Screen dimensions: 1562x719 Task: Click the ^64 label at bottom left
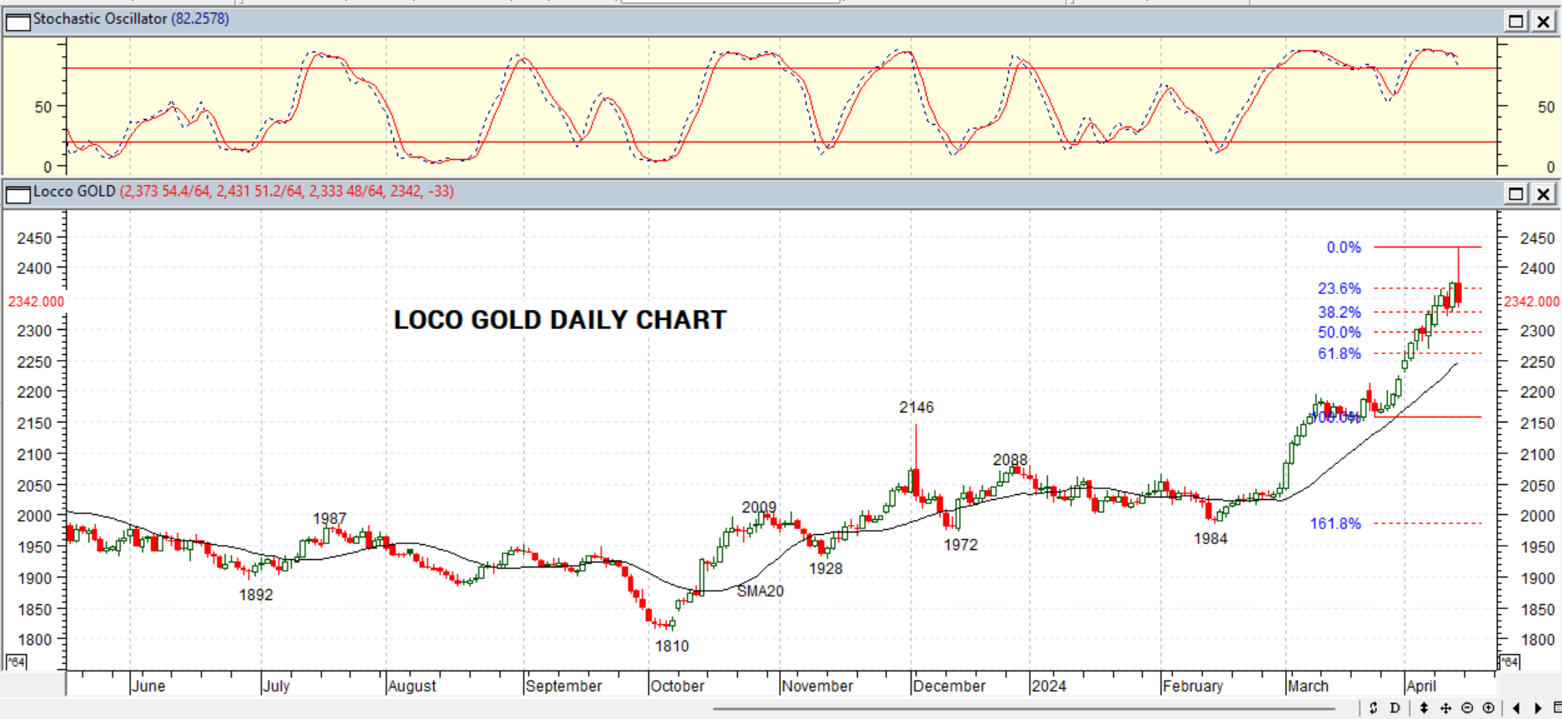coord(16,662)
